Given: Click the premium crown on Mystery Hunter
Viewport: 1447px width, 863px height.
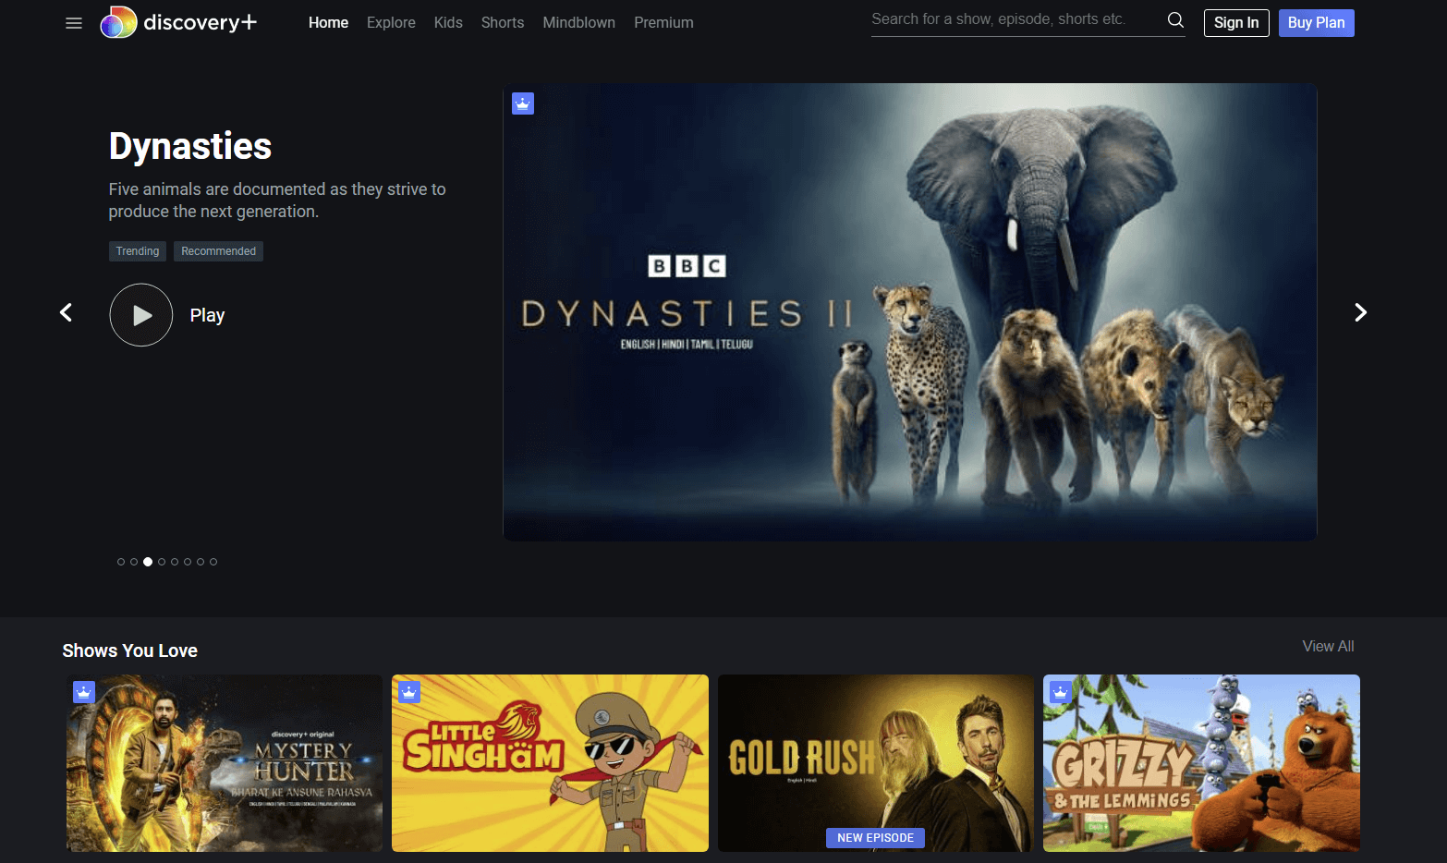Looking at the screenshot, I should [x=84, y=691].
